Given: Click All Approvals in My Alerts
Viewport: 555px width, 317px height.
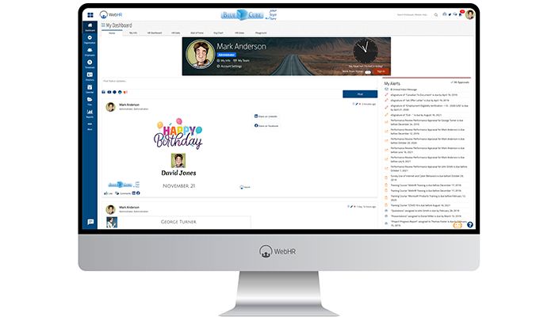Looking at the screenshot, I should (460, 82).
